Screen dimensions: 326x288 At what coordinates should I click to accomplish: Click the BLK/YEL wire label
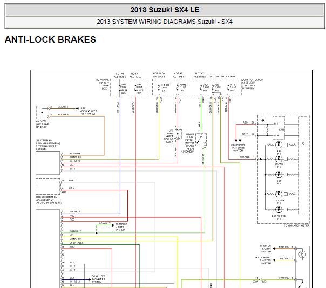284,258
